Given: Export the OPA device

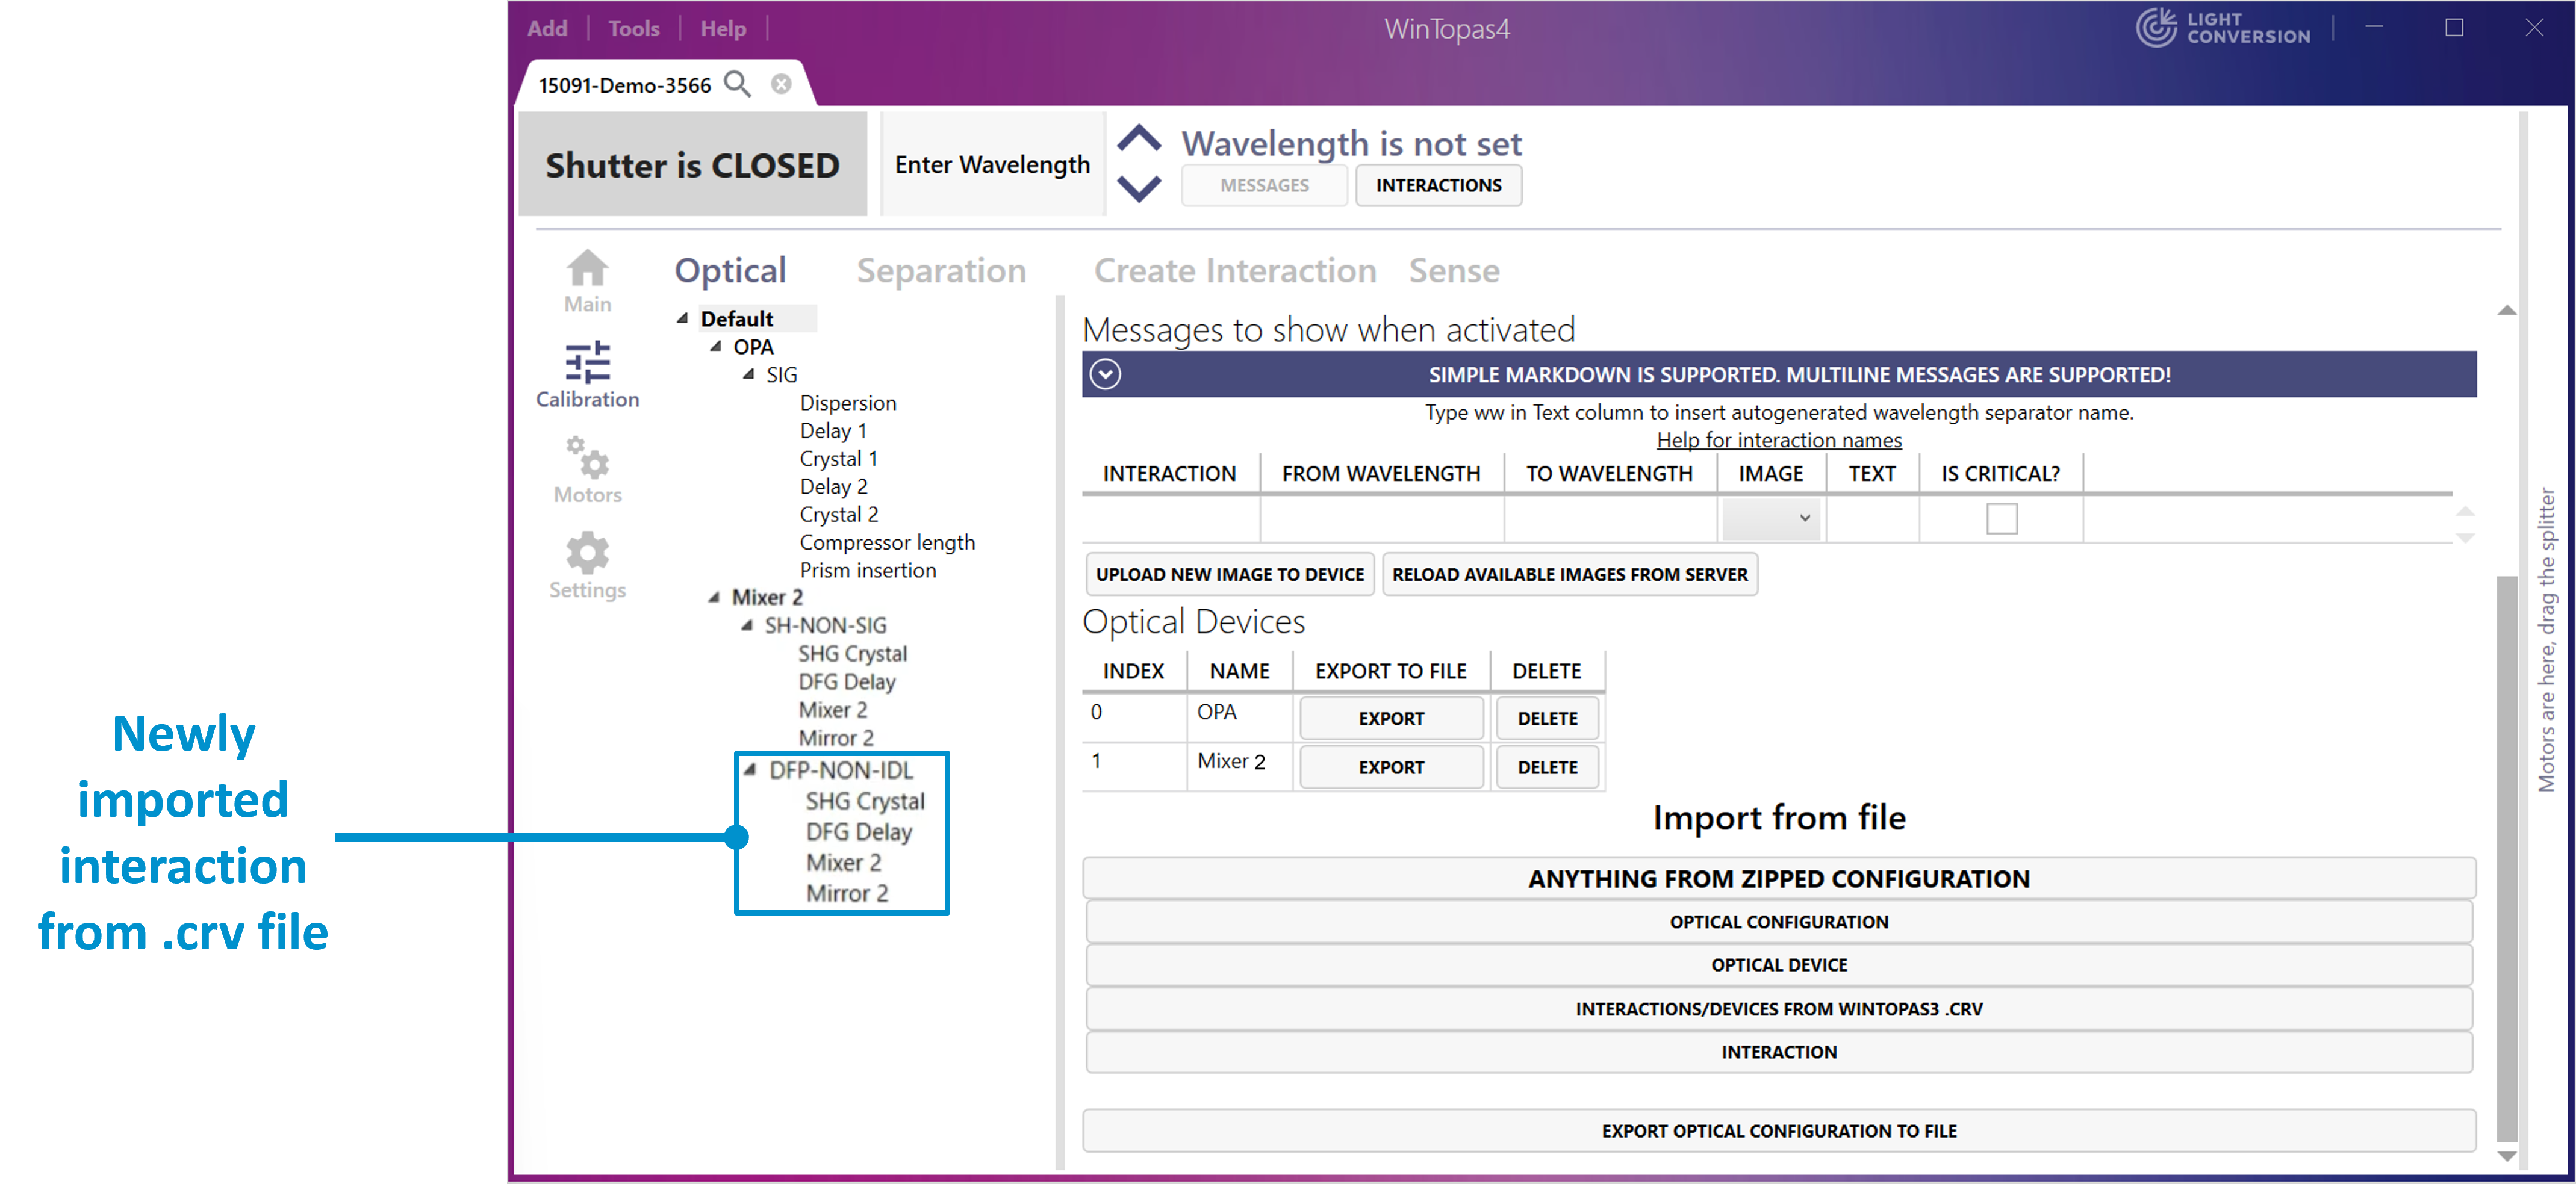Looking at the screenshot, I should pos(1391,718).
